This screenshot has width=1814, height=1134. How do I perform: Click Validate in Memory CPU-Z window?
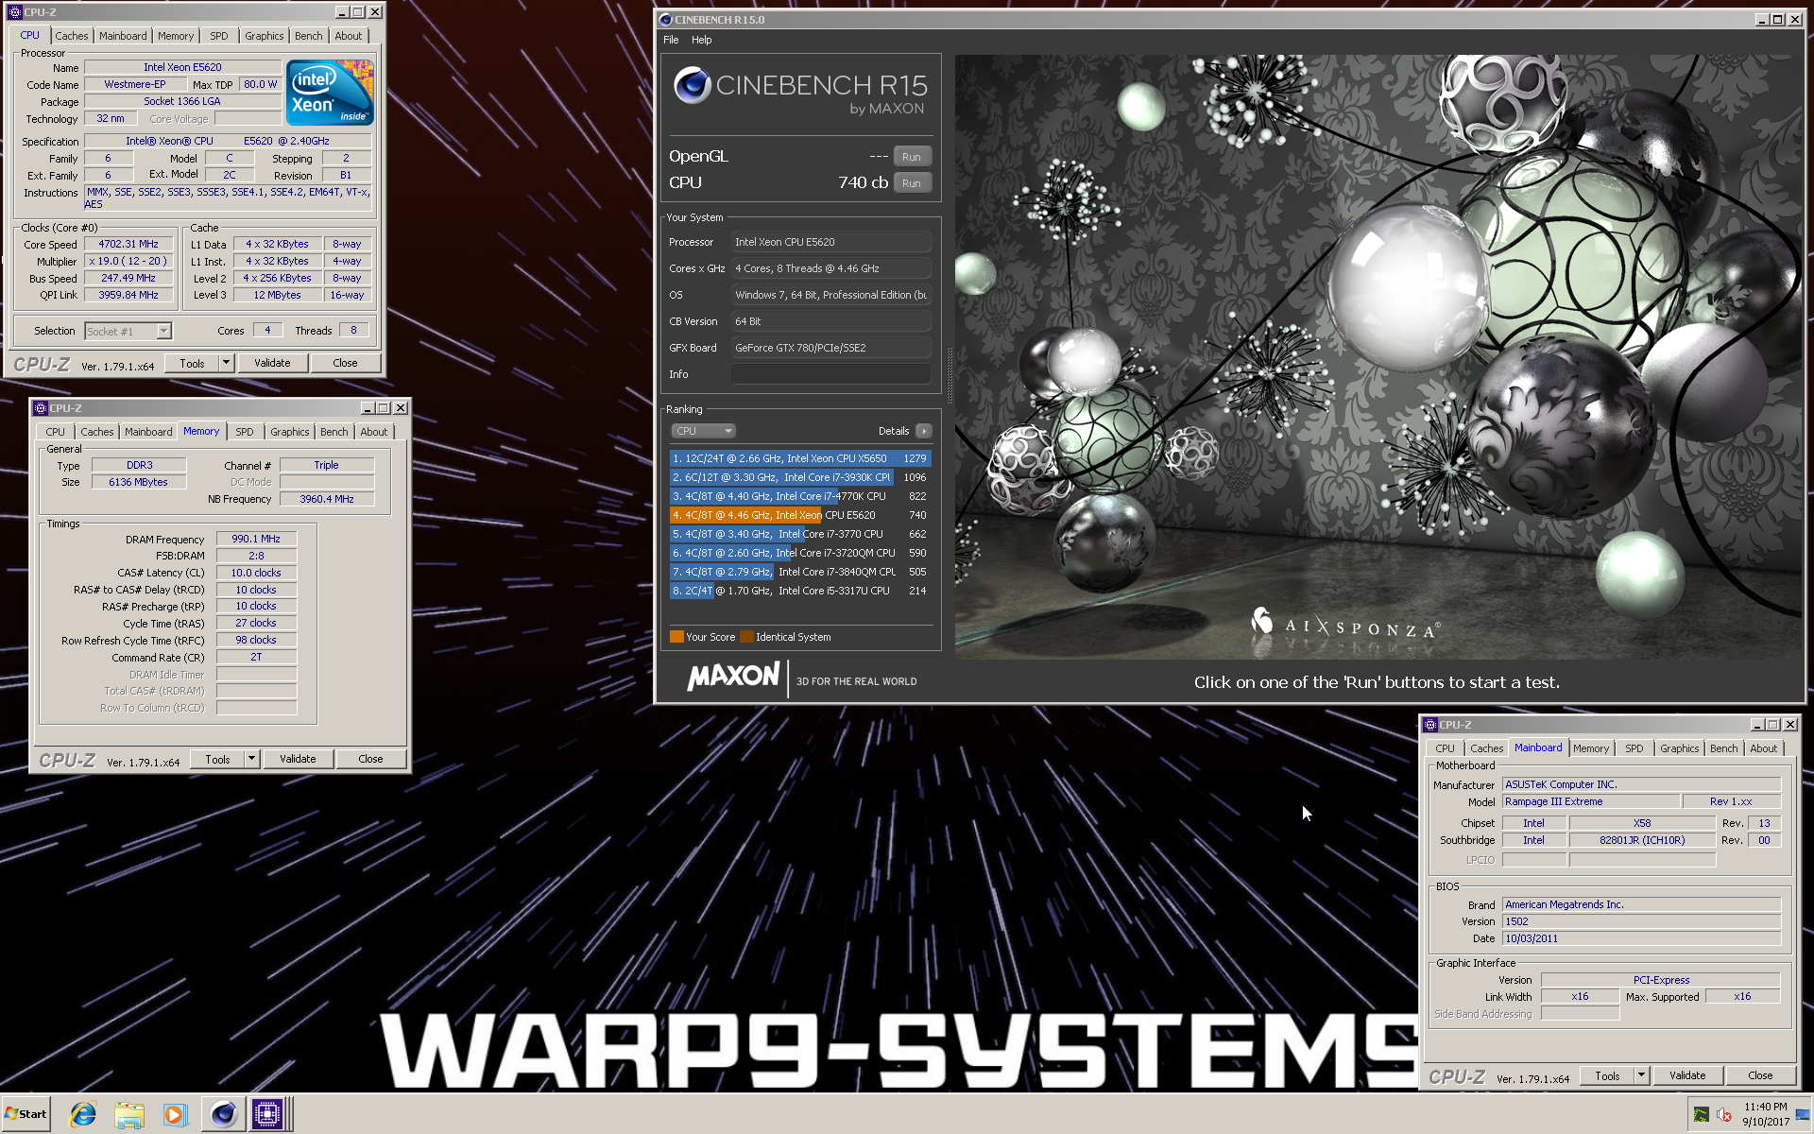pyautogui.click(x=298, y=759)
